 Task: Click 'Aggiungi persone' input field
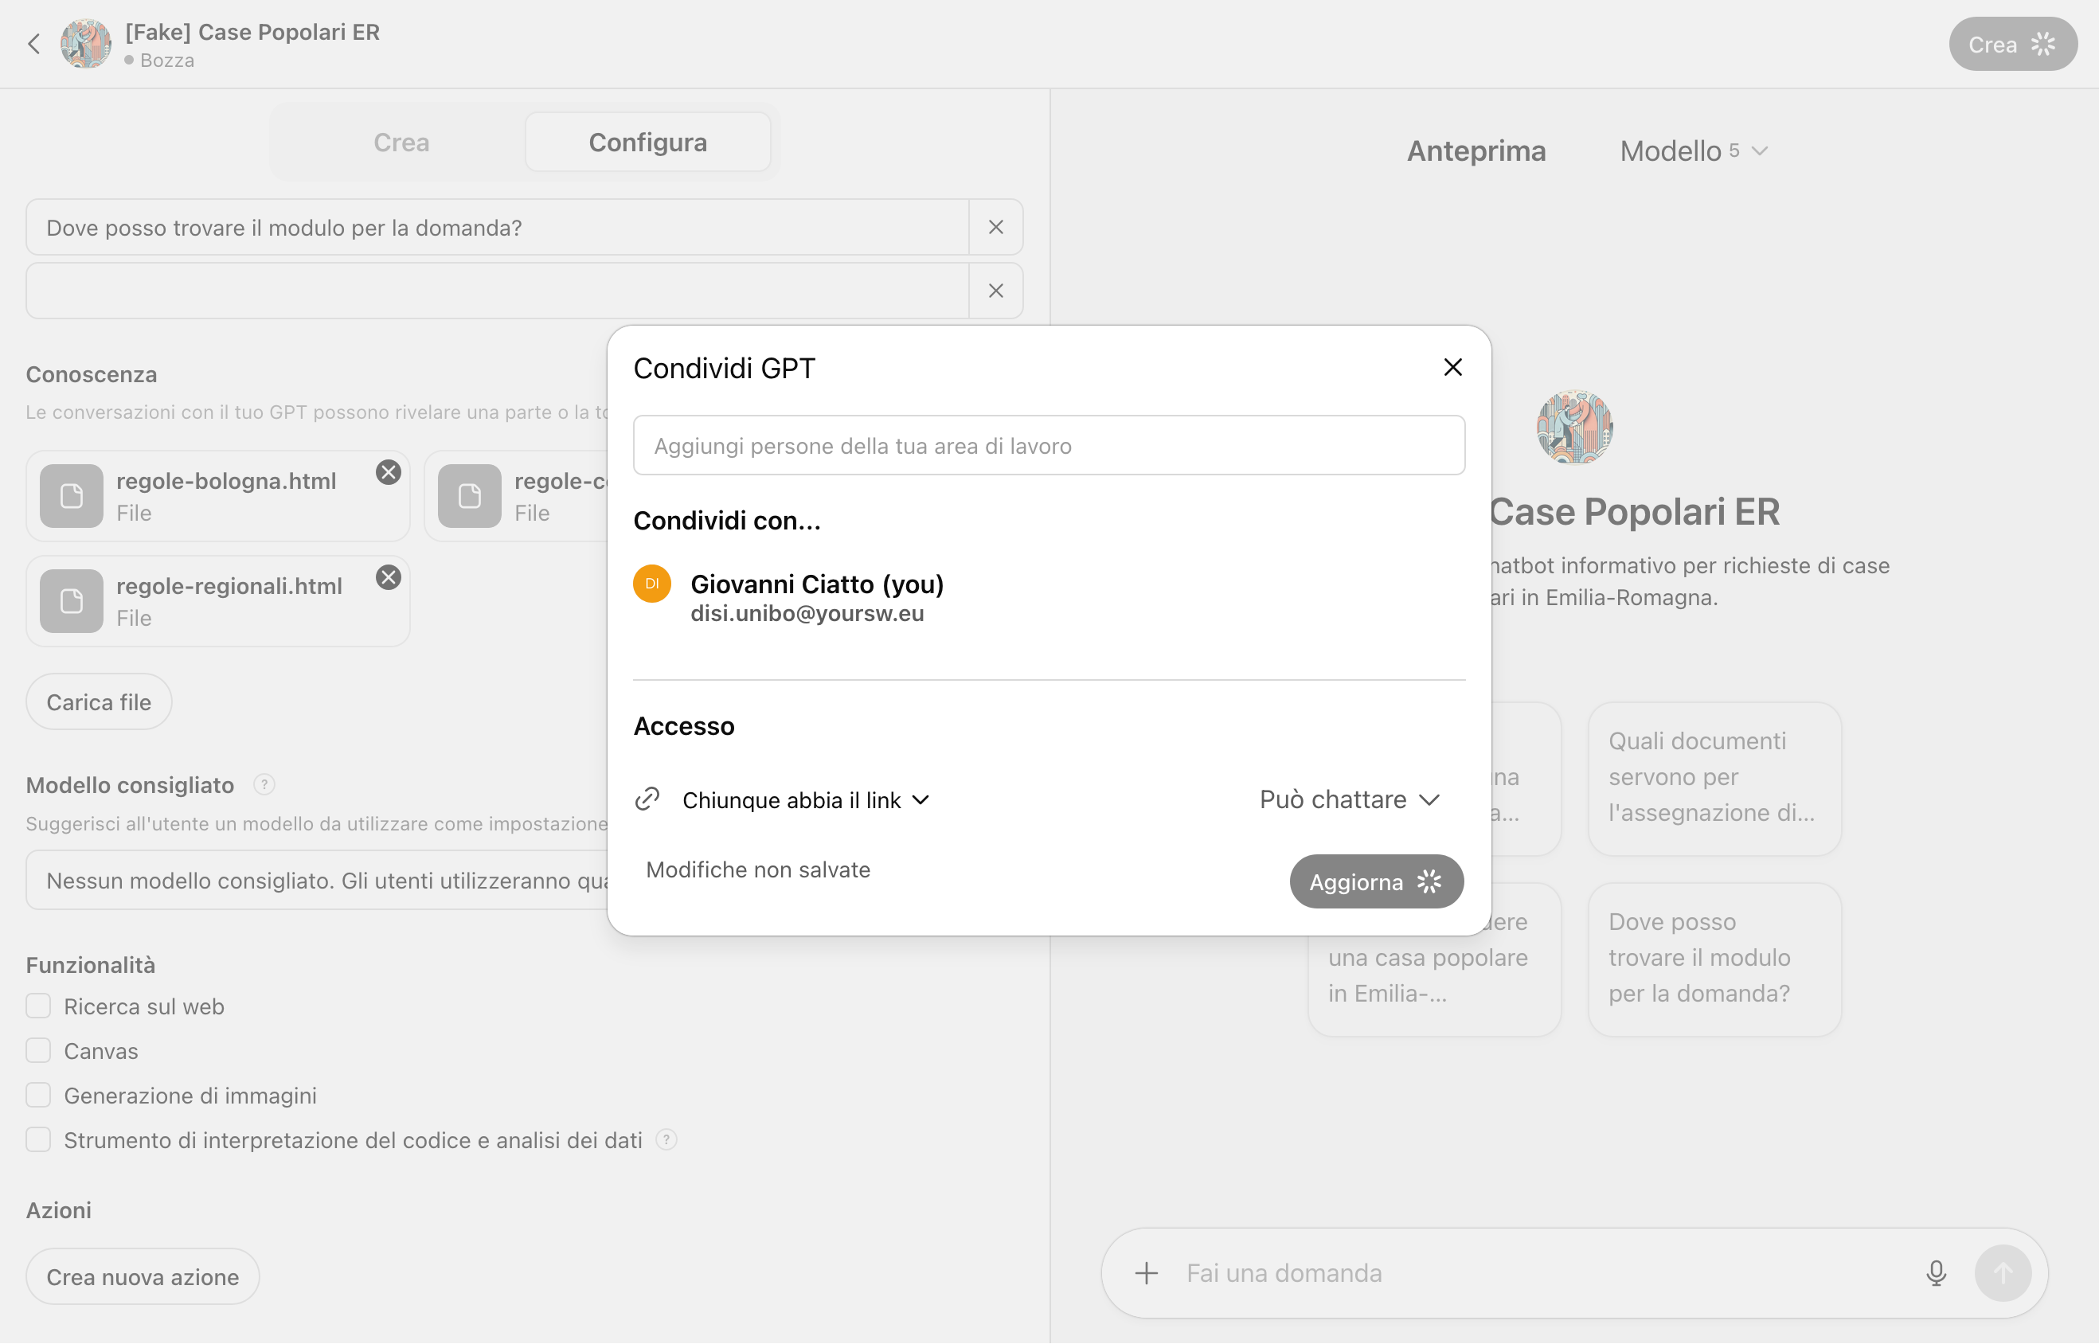point(1048,446)
